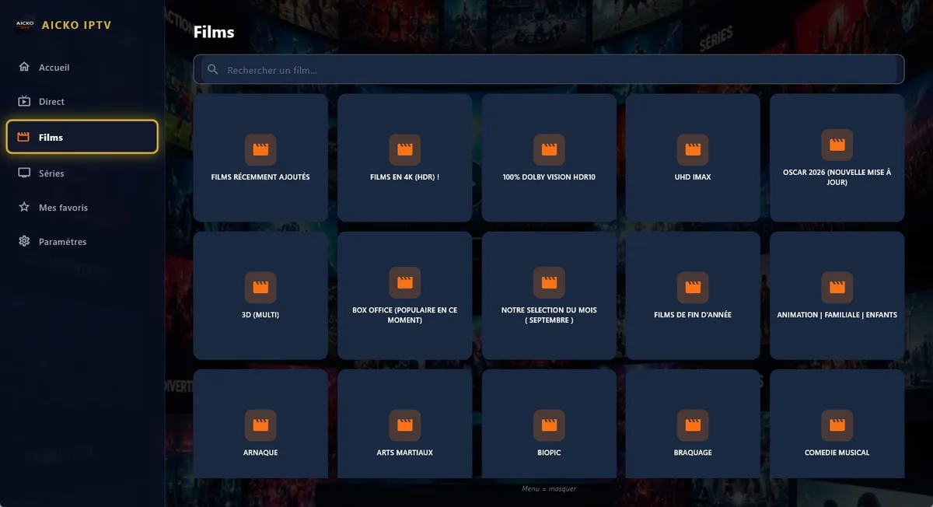Open the COMEDIE MUSICAL category label
The image size is (933, 507).
tap(837, 453)
